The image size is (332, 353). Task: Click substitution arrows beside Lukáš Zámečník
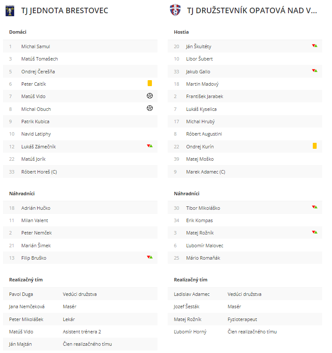point(150,146)
